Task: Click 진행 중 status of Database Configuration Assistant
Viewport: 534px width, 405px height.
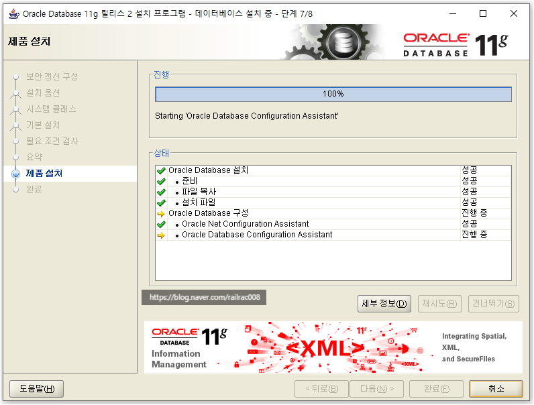Action: [474, 235]
